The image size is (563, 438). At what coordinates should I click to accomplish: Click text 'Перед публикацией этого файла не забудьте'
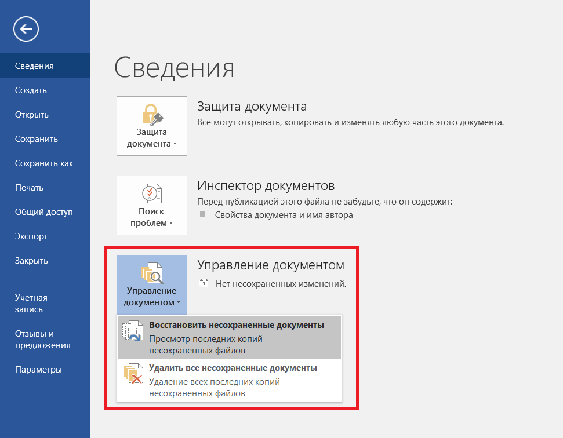pyautogui.click(x=288, y=202)
